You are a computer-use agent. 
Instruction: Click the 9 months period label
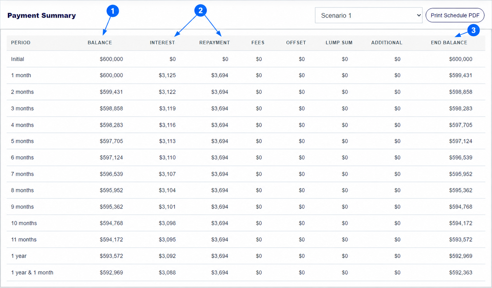click(22, 207)
